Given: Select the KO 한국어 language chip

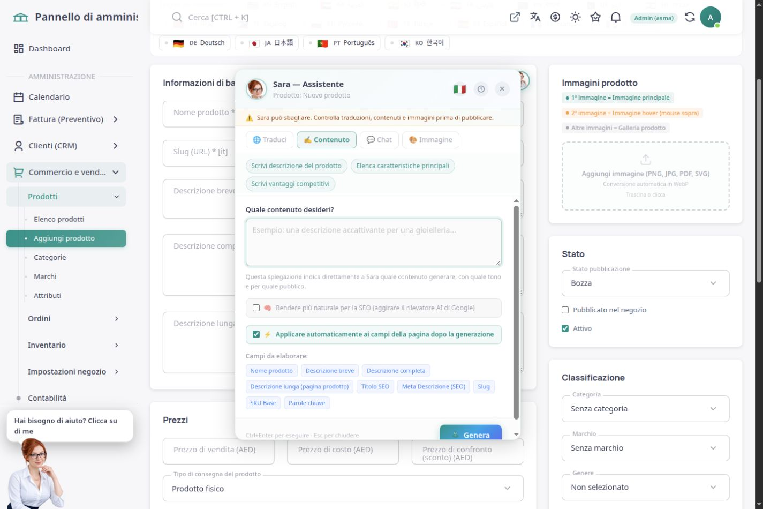Looking at the screenshot, I should (x=417, y=43).
